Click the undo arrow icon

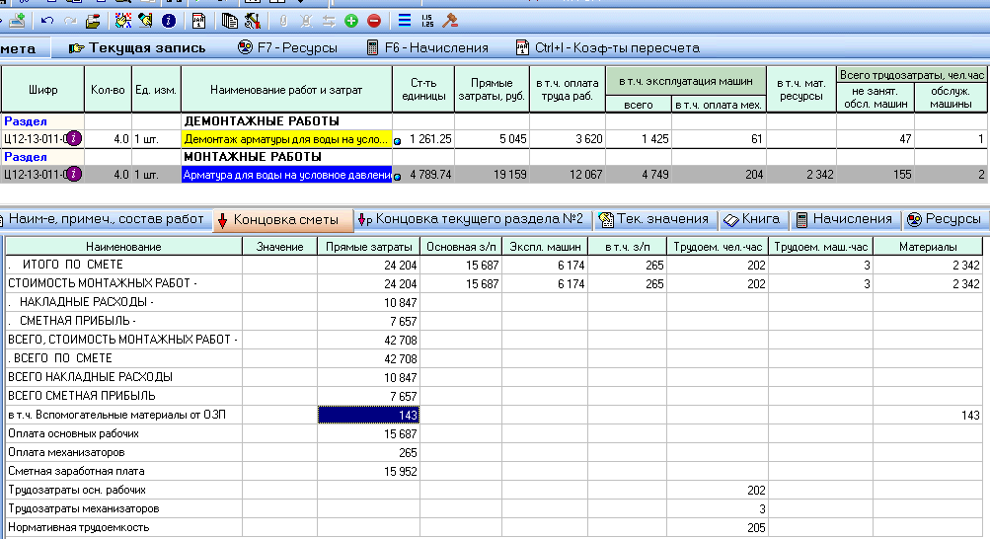pyautogui.click(x=47, y=20)
